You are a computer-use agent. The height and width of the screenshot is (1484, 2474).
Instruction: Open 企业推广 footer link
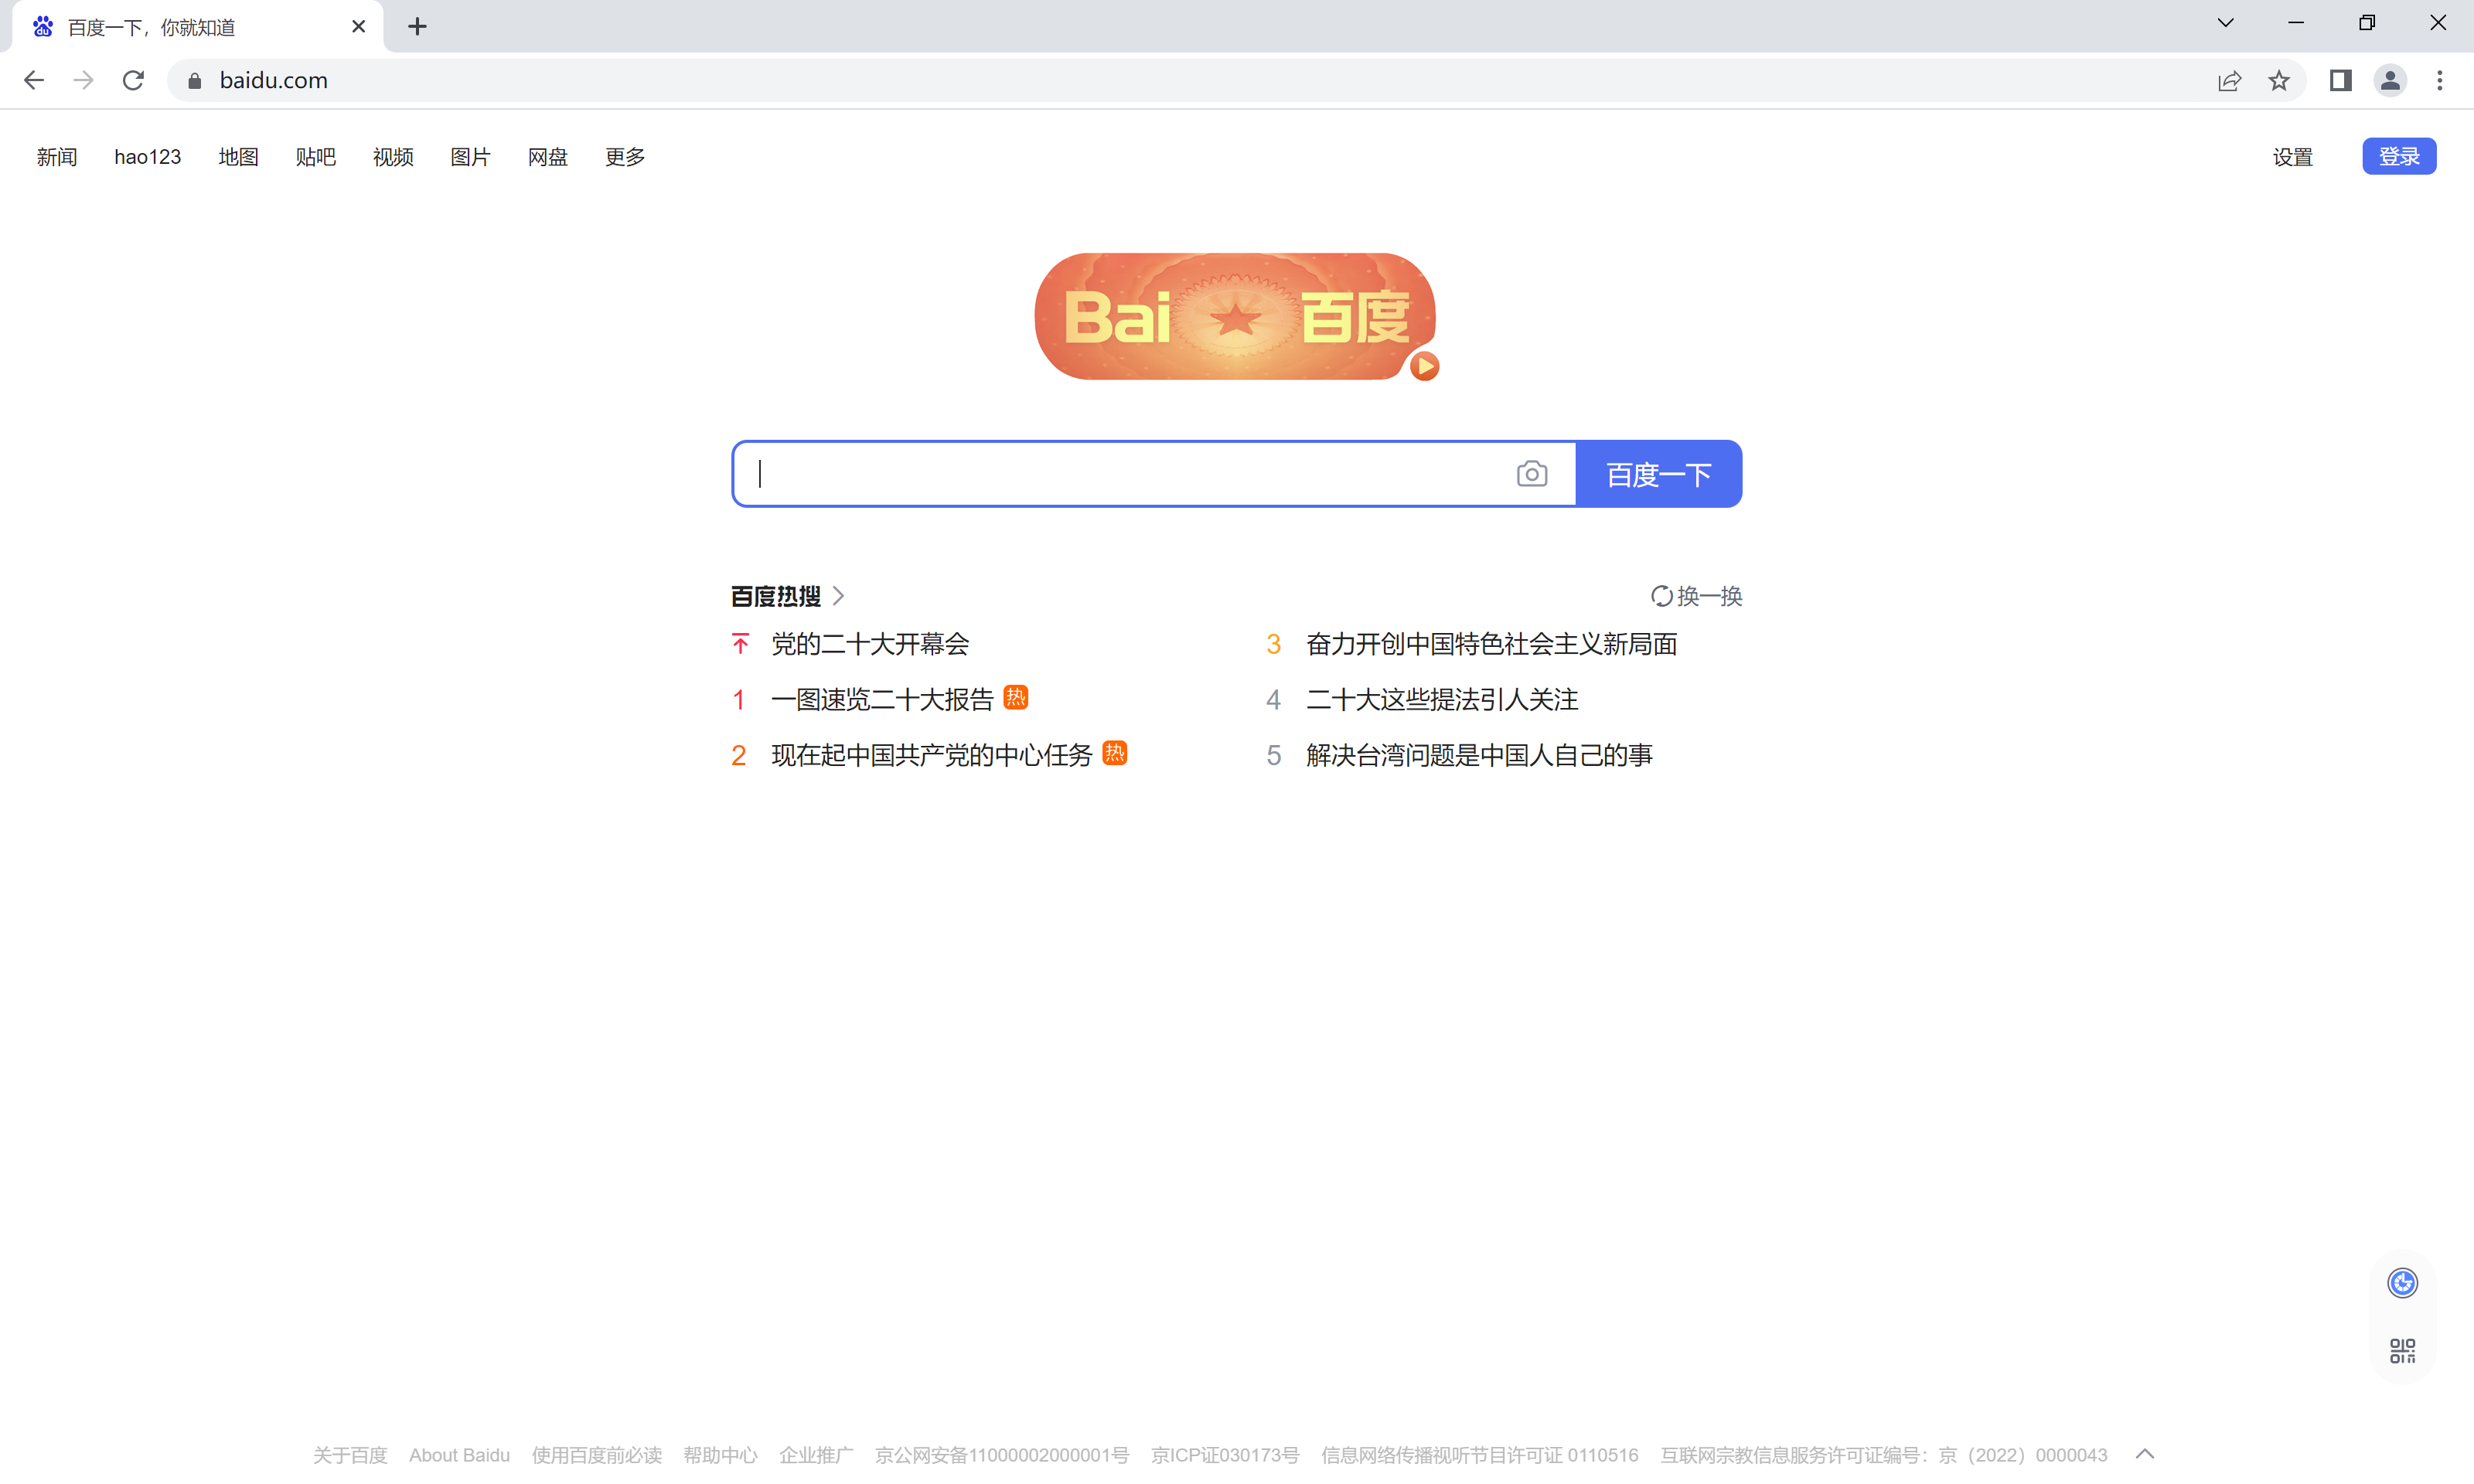817,1455
